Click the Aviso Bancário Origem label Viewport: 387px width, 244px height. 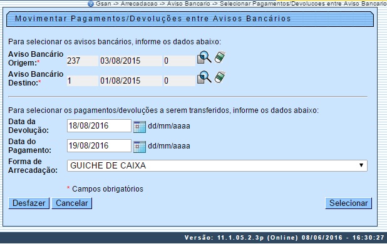click(36, 59)
